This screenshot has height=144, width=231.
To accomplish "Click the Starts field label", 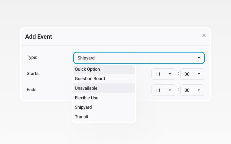I will (33, 73).
